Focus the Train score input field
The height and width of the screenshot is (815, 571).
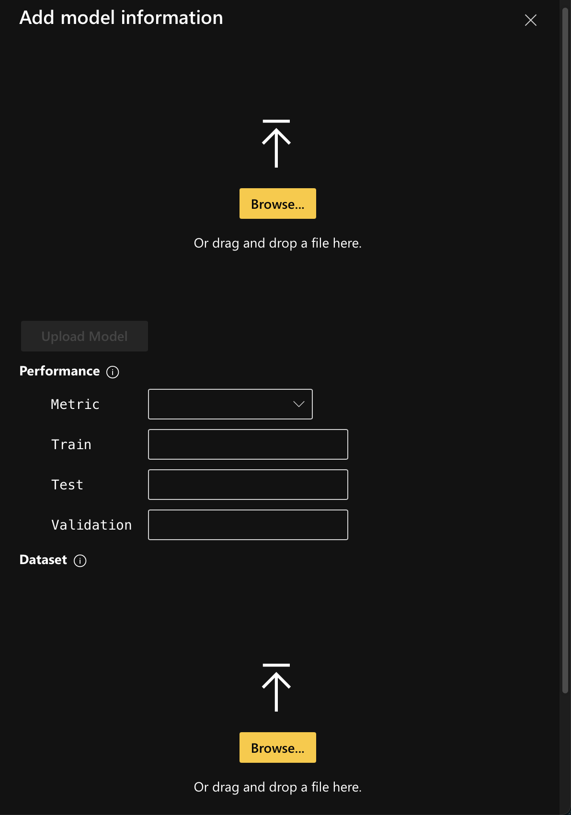click(248, 444)
